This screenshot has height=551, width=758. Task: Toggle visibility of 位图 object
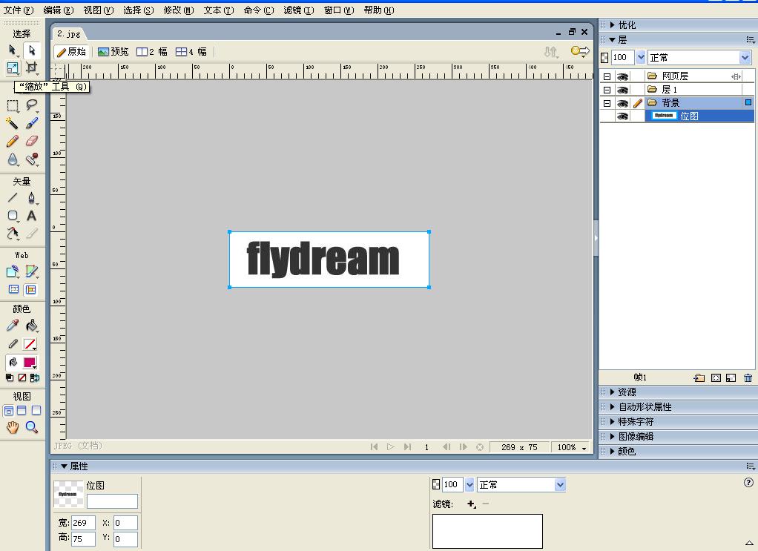click(x=622, y=116)
